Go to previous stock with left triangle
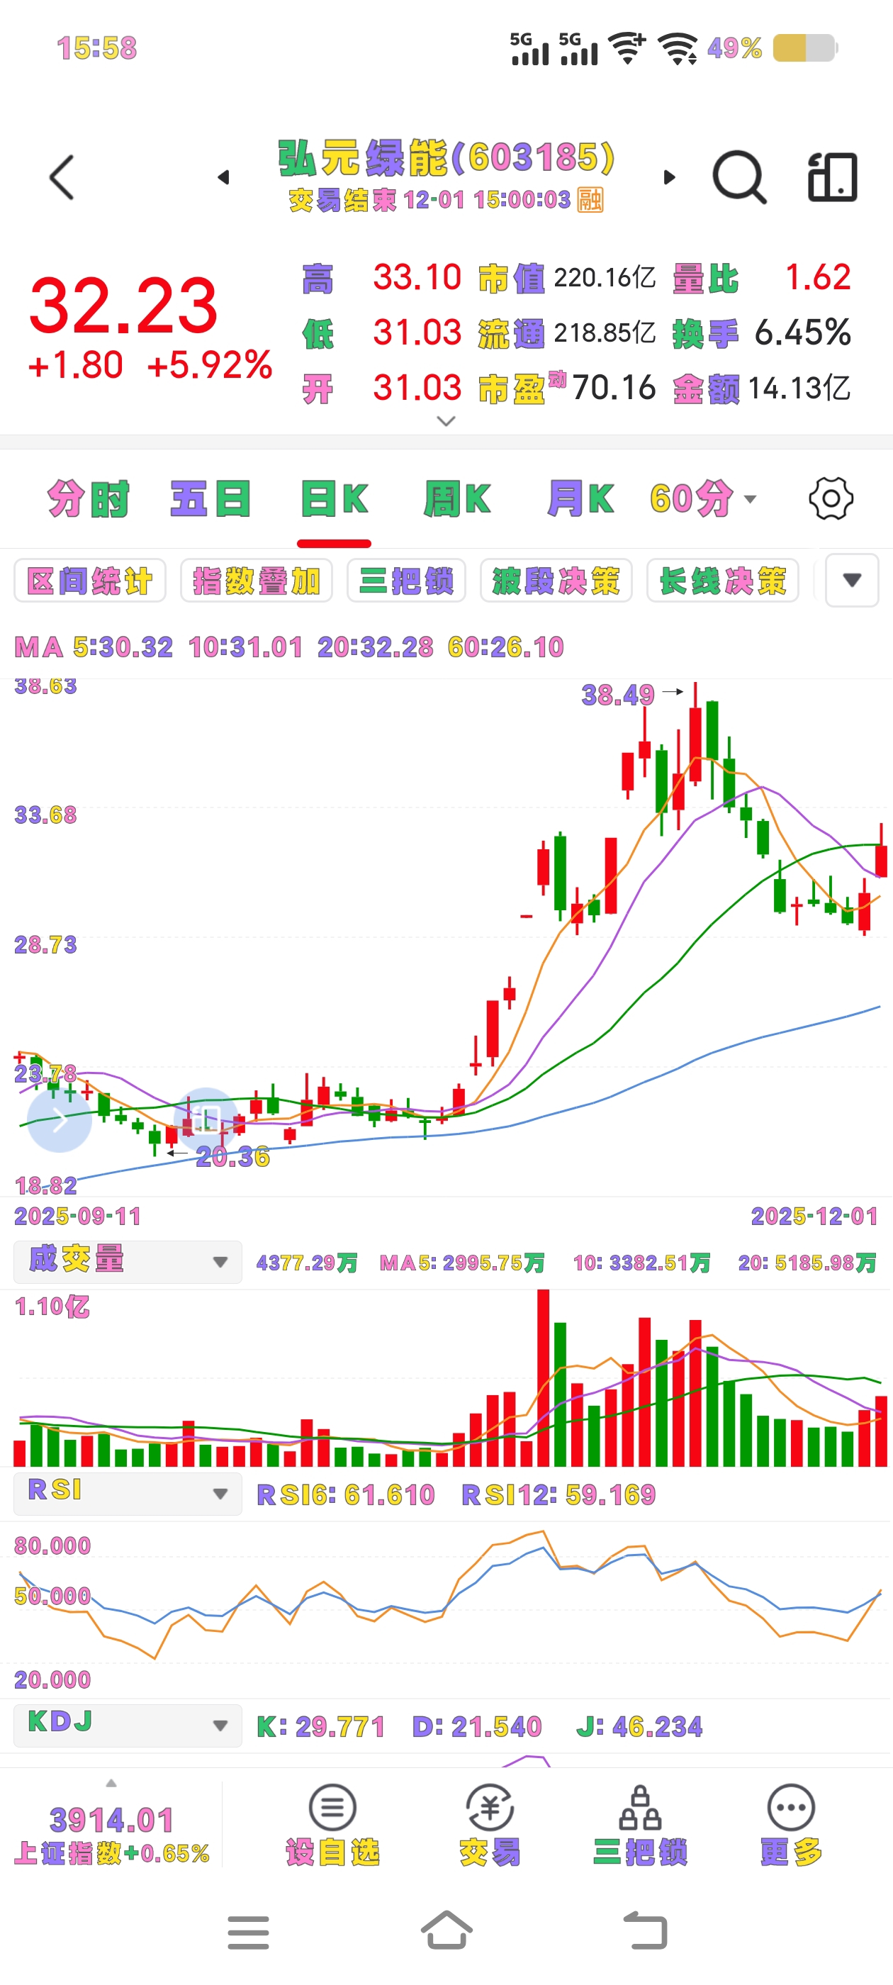Viewport: 893px width, 1985px height. click(x=223, y=177)
